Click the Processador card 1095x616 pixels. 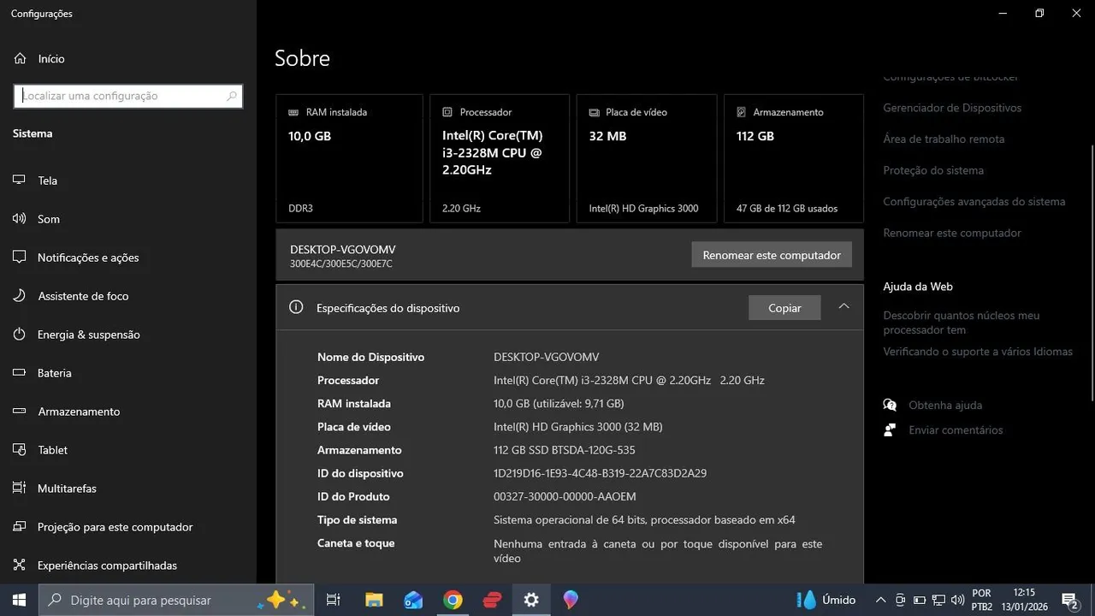(x=500, y=158)
